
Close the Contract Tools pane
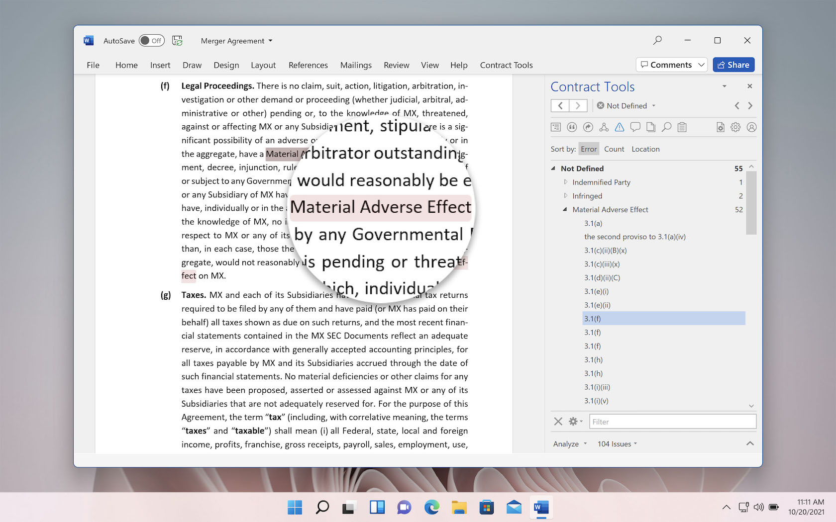[x=750, y=86]
